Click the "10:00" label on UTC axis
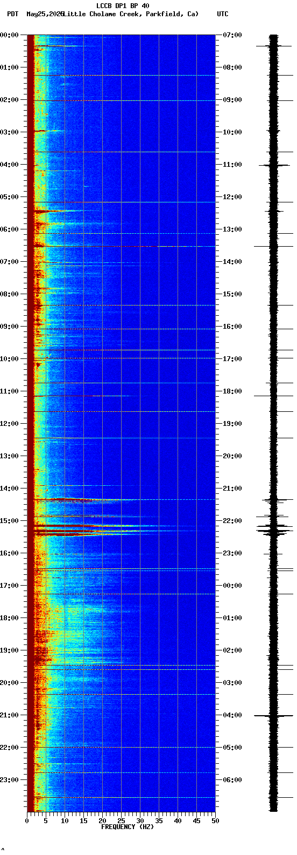The width and height of the screenshot is (297, 855). point(232,132)
